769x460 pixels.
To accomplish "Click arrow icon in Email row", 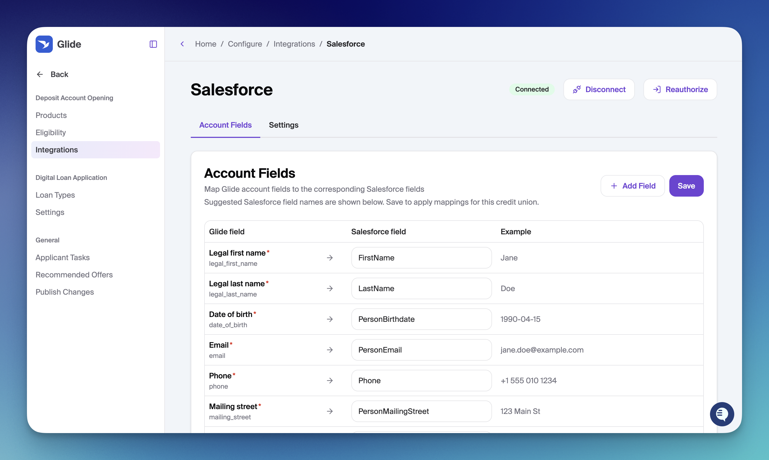I will coord(330,350).
